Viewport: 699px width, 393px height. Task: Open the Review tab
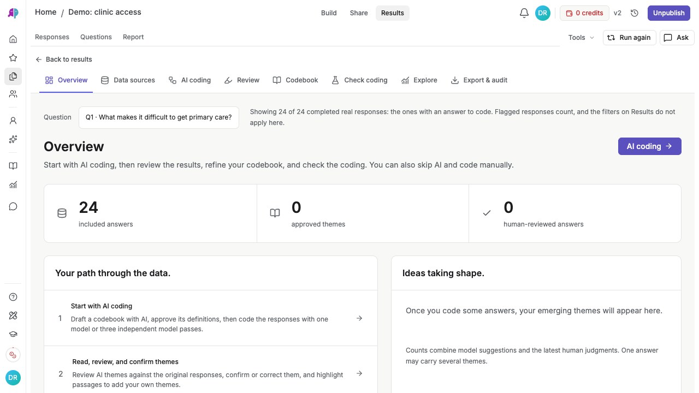click(x=242, y=80)
